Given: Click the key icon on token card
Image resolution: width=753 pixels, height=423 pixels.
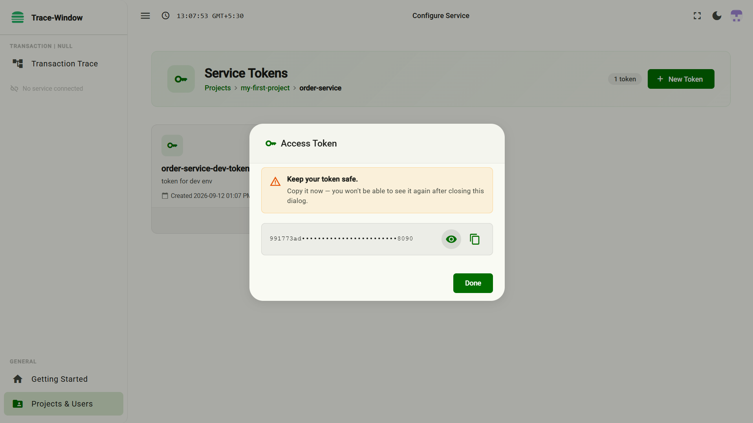Looking at the screenshot, I should 172,146.
